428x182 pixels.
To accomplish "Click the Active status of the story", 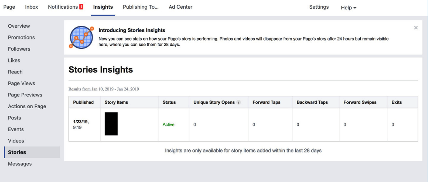I will pos(168,124).
